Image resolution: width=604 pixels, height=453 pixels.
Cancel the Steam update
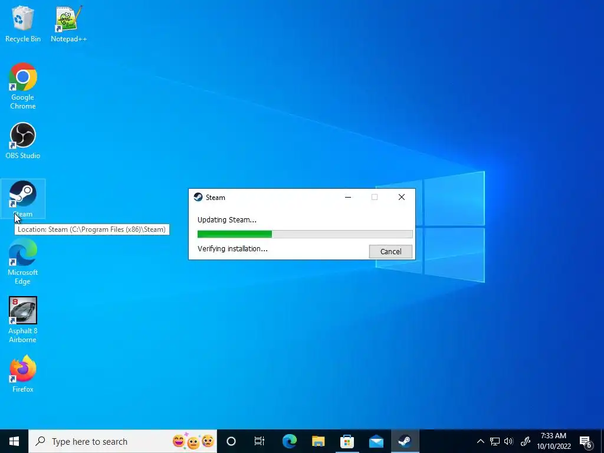(x=390, y=251)
